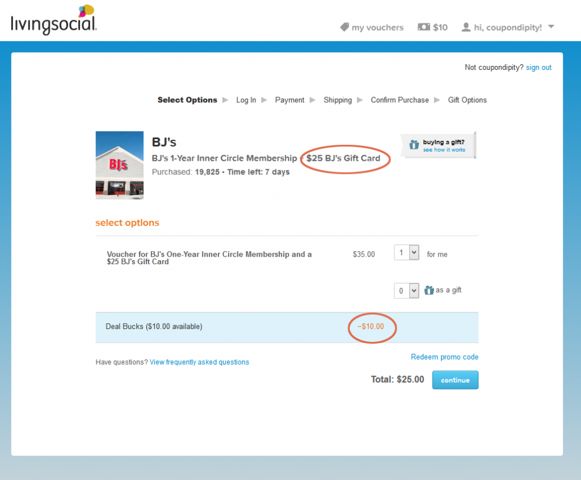Open 'View frequently asked questions' link
This screenshot has height=480, width=581.
pos(199,362)
